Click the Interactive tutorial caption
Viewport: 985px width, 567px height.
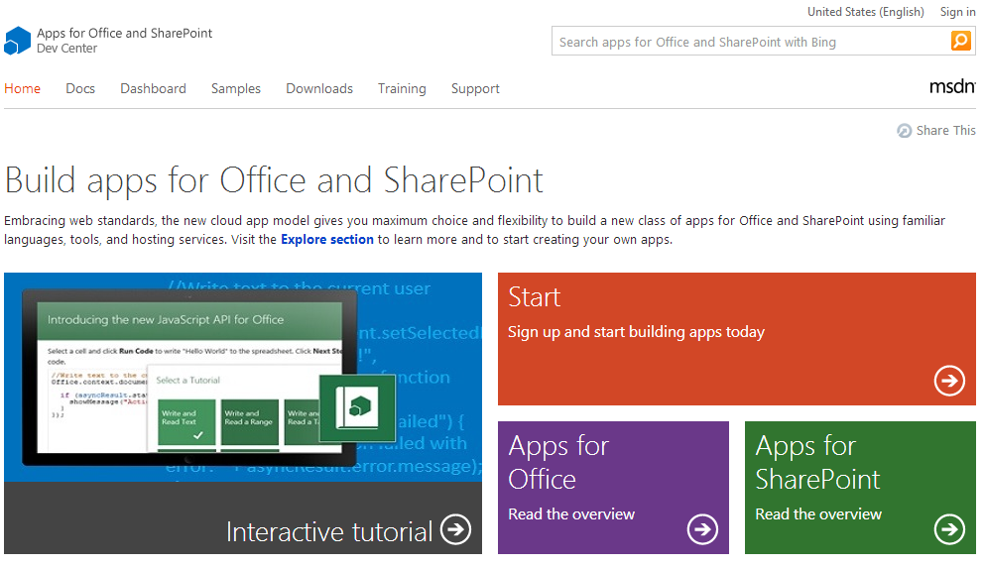click(x=329, y=532)
